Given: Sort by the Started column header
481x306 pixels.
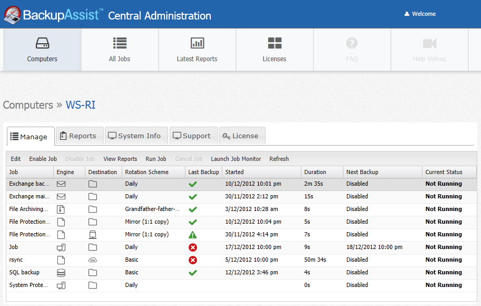Looking at the screenshot, I should tap(234, 172).
